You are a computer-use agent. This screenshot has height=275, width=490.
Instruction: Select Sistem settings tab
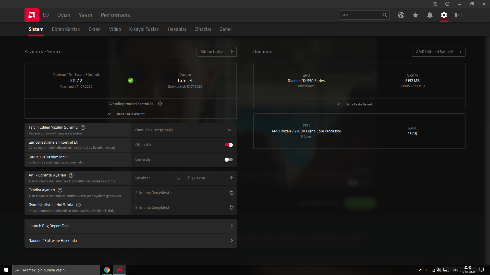[x=36, y=29]
